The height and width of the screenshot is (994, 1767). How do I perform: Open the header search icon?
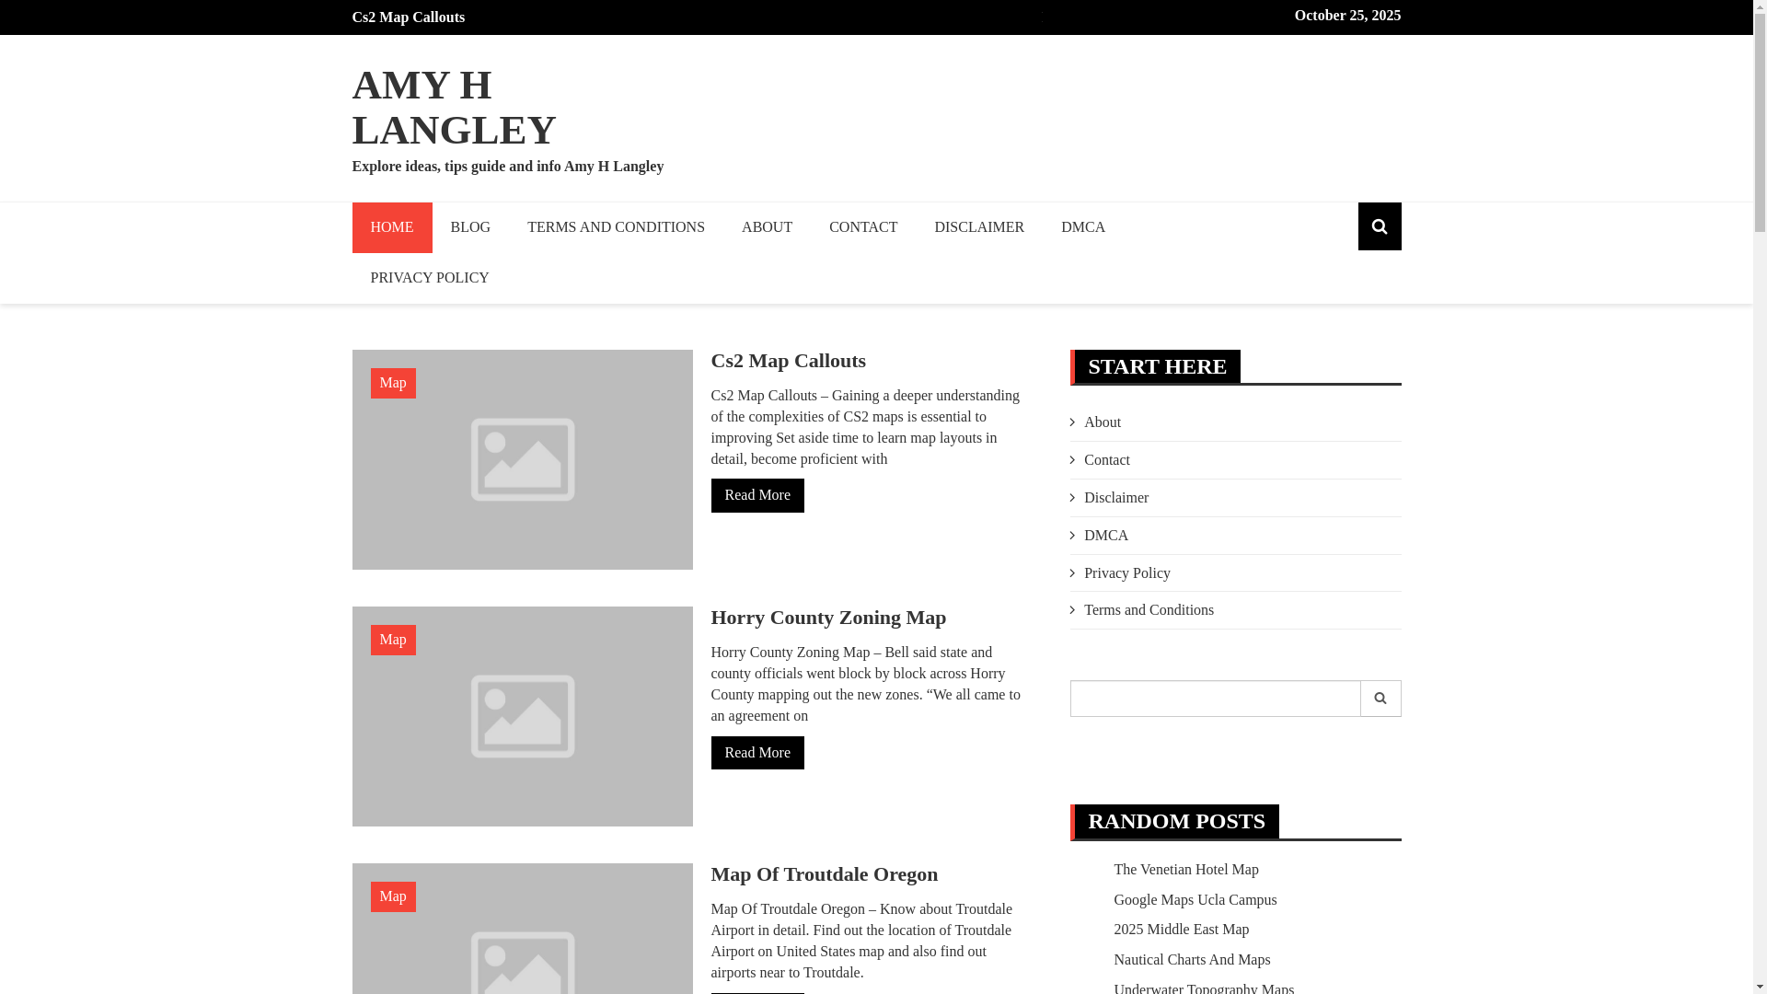[1379, 226]
